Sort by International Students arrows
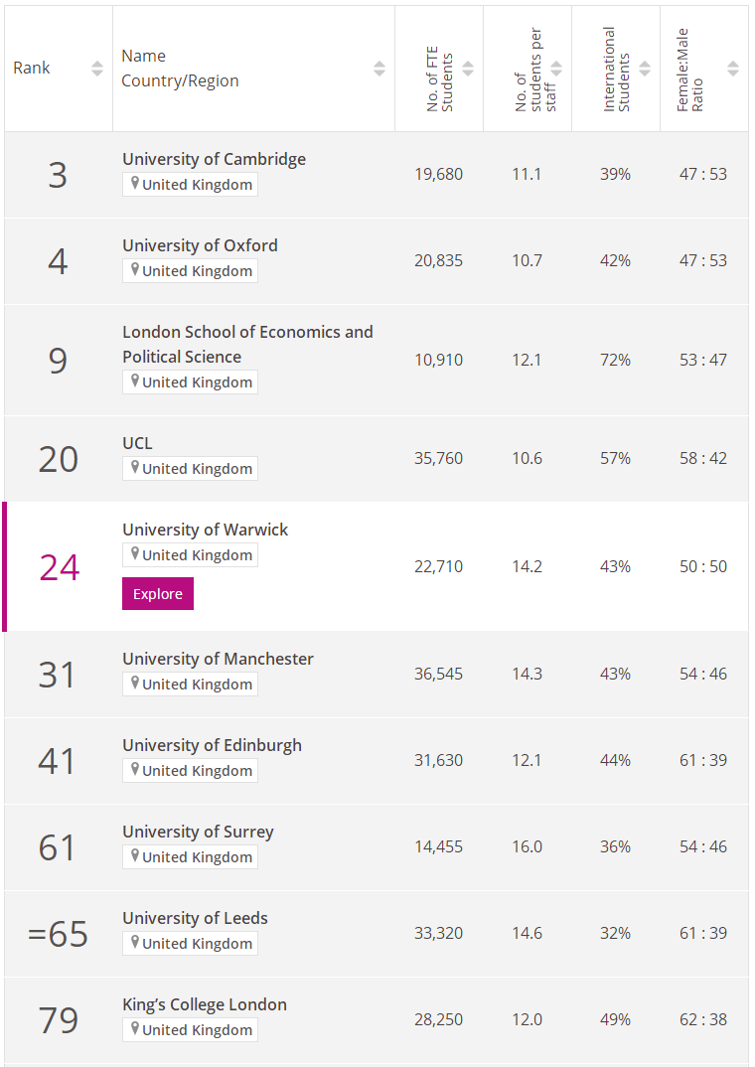The width and height of the screenshot is (755, 1067). click(x=645, y=68)
